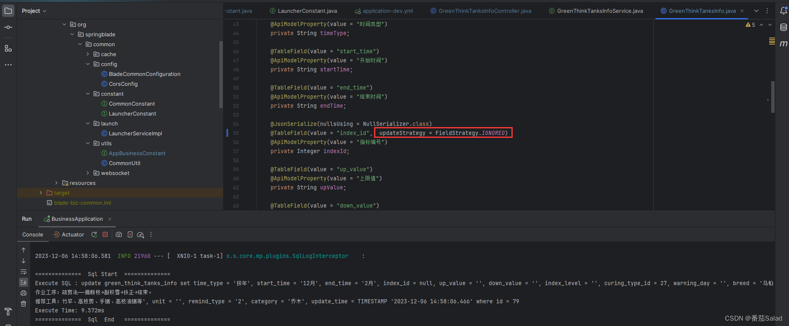Open the profiler gauge icon in Run toolbar

pos(140,234)
